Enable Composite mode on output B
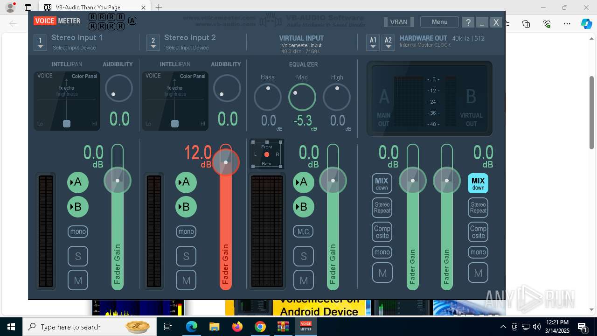597x336 pixels. pos(478,232)
